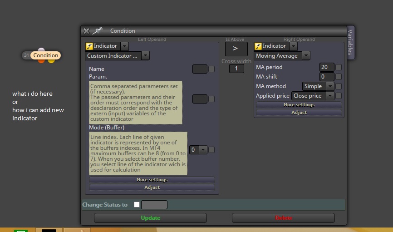Image resolution: width=393 pixels, height=232 pixels.
Task: Click the yellow output dot under Condition block
Action: (51, 61)
